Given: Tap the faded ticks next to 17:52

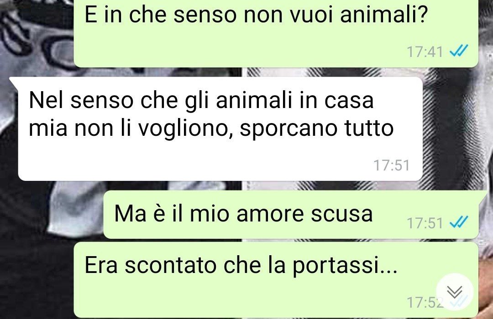Looking at the screenshot, I should coord(459,302).
